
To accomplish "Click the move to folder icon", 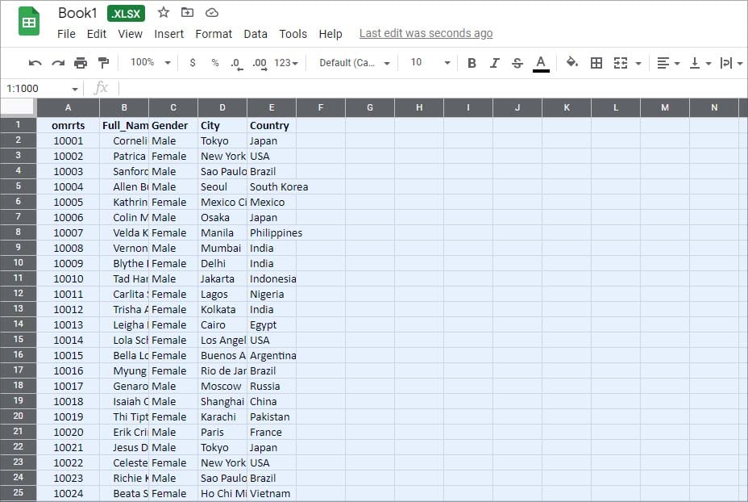I will pos(188,12).
